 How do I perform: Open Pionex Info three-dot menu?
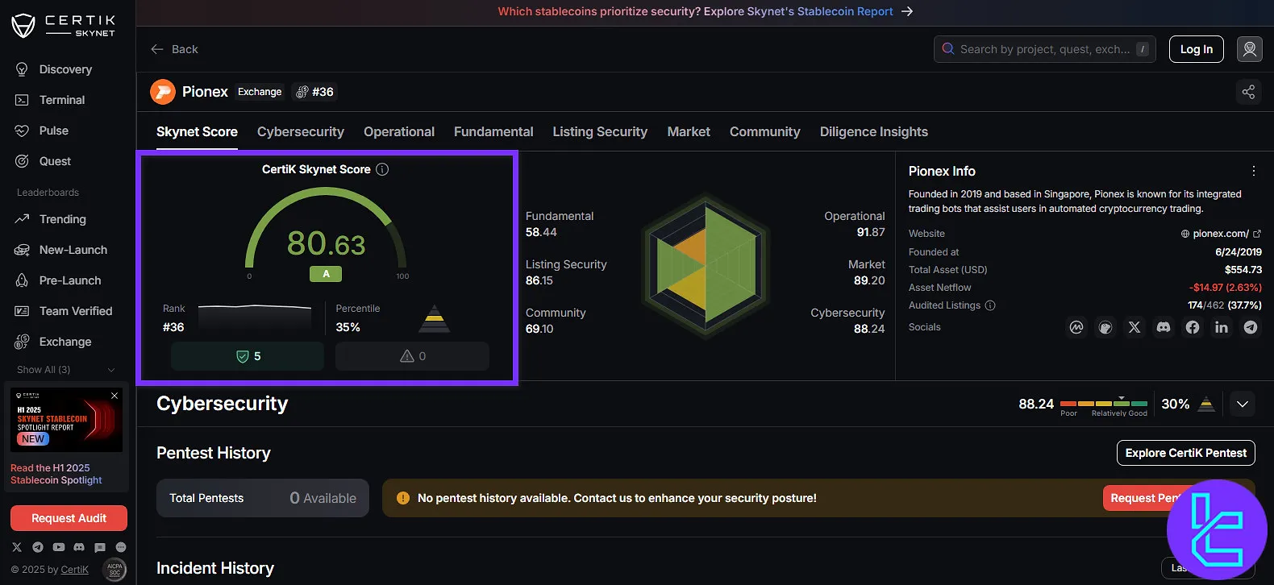click(1253, 171)
